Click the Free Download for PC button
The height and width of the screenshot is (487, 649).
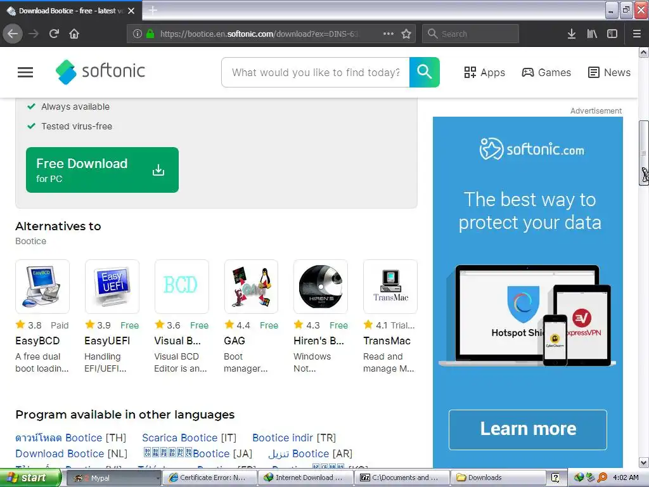pyautogui.click(x=102, y=170)
